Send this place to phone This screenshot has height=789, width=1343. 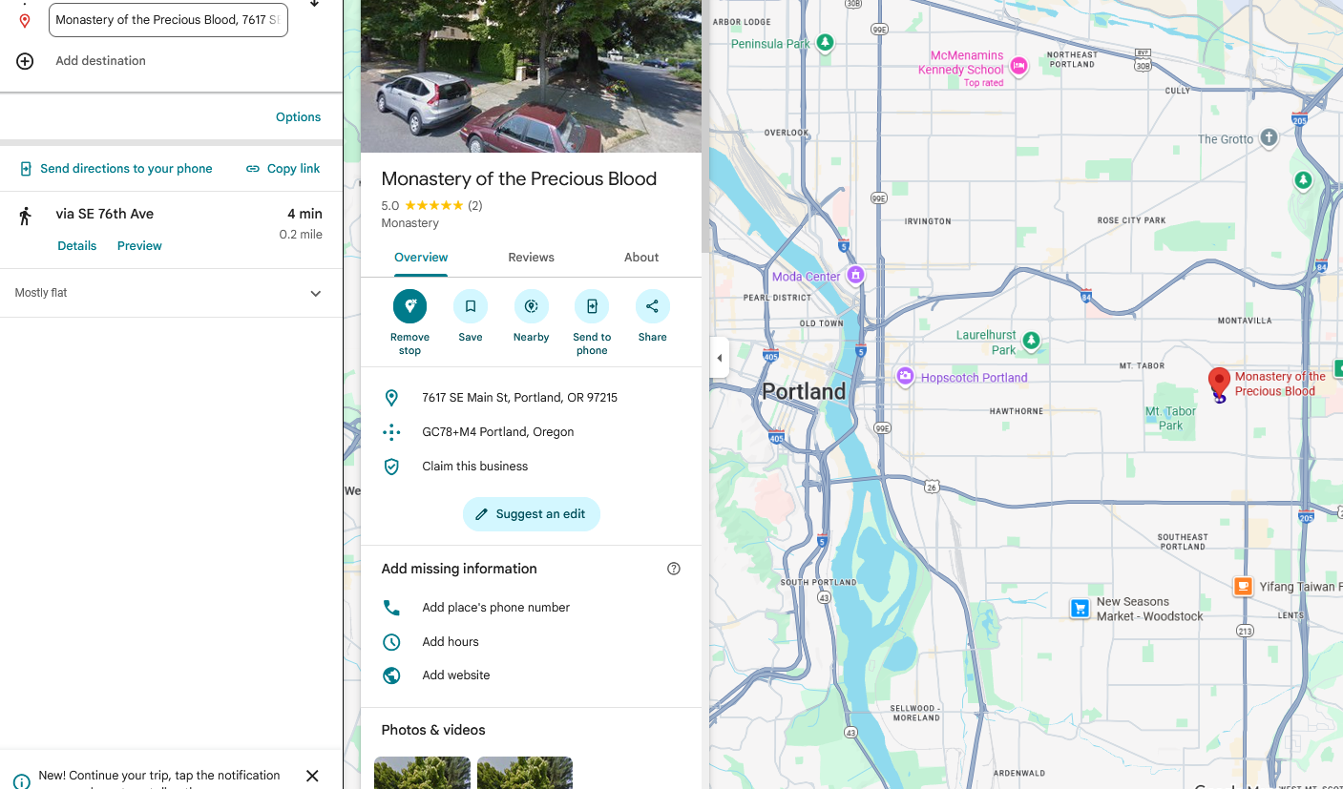point(592,306)
